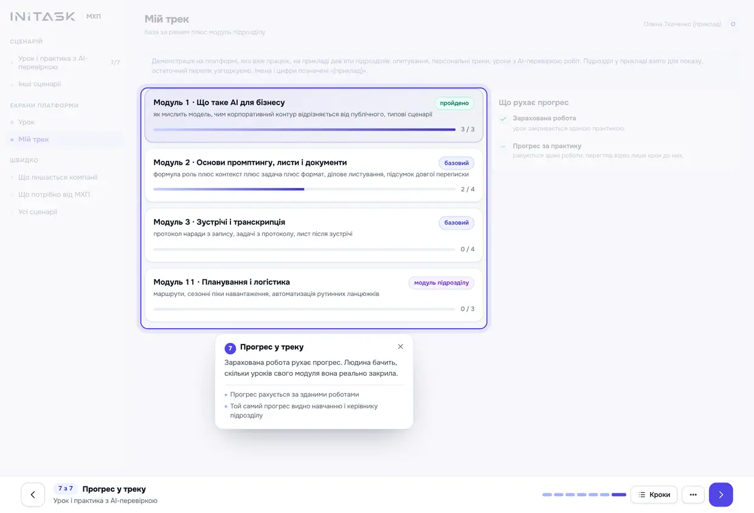Click the user name Олена Ткаченко (приклад)

pos(682,24)
